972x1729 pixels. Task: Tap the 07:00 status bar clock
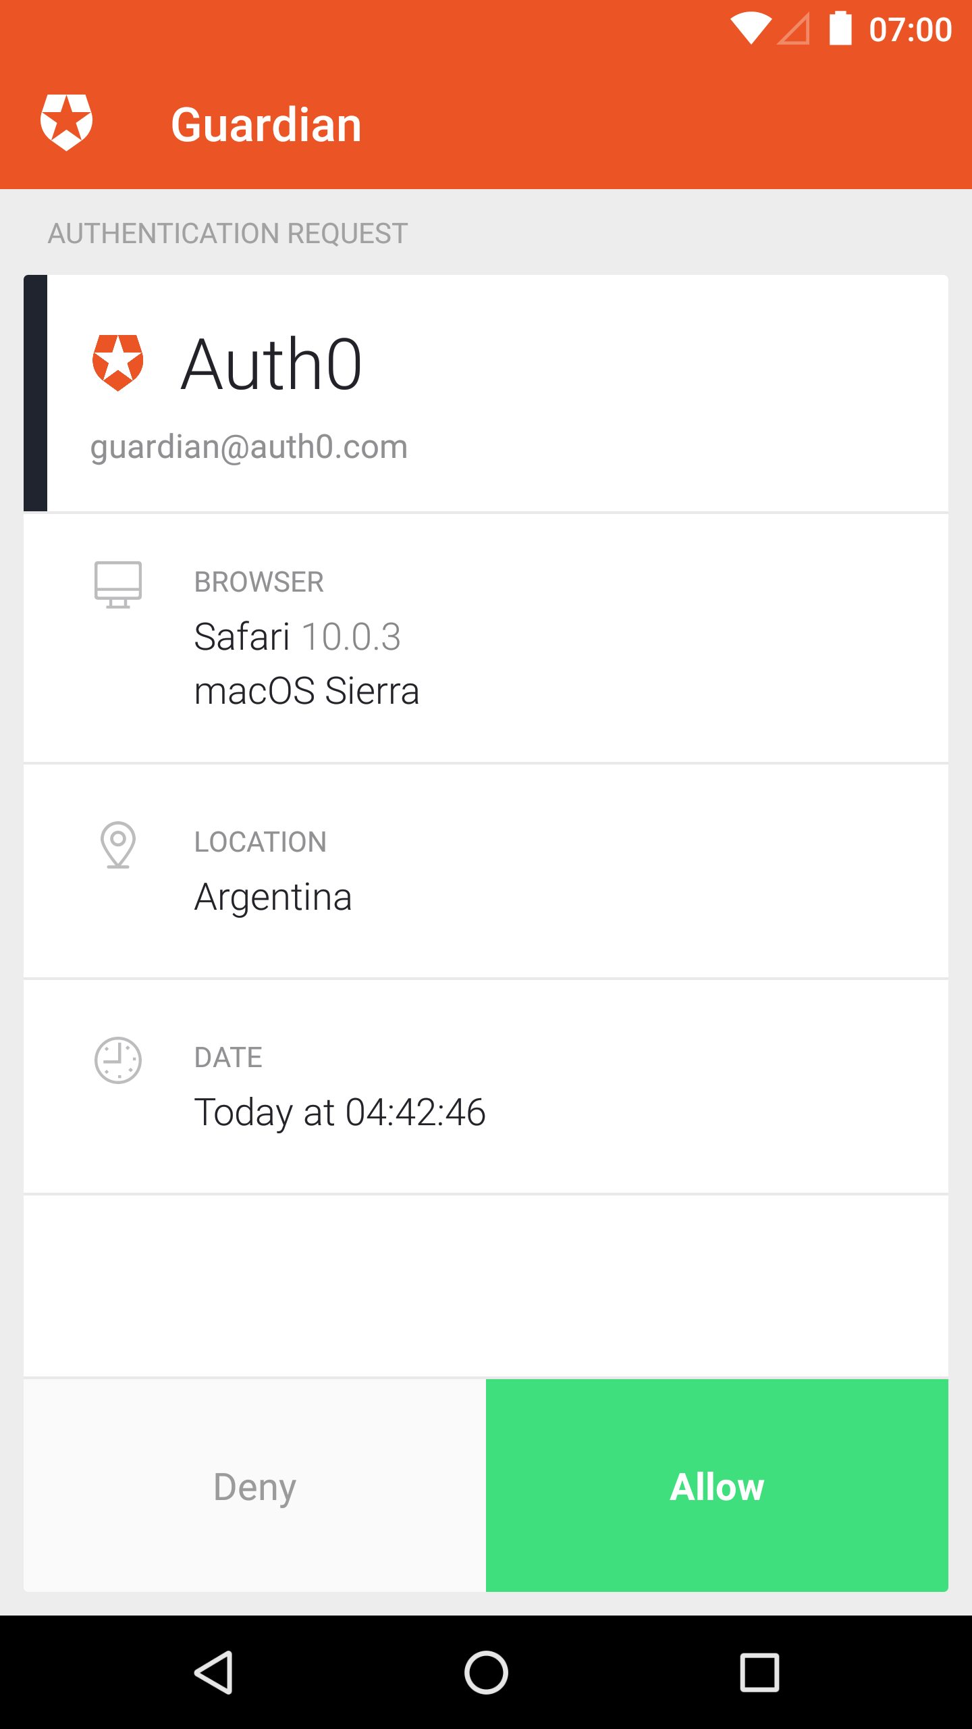point(911,30)
